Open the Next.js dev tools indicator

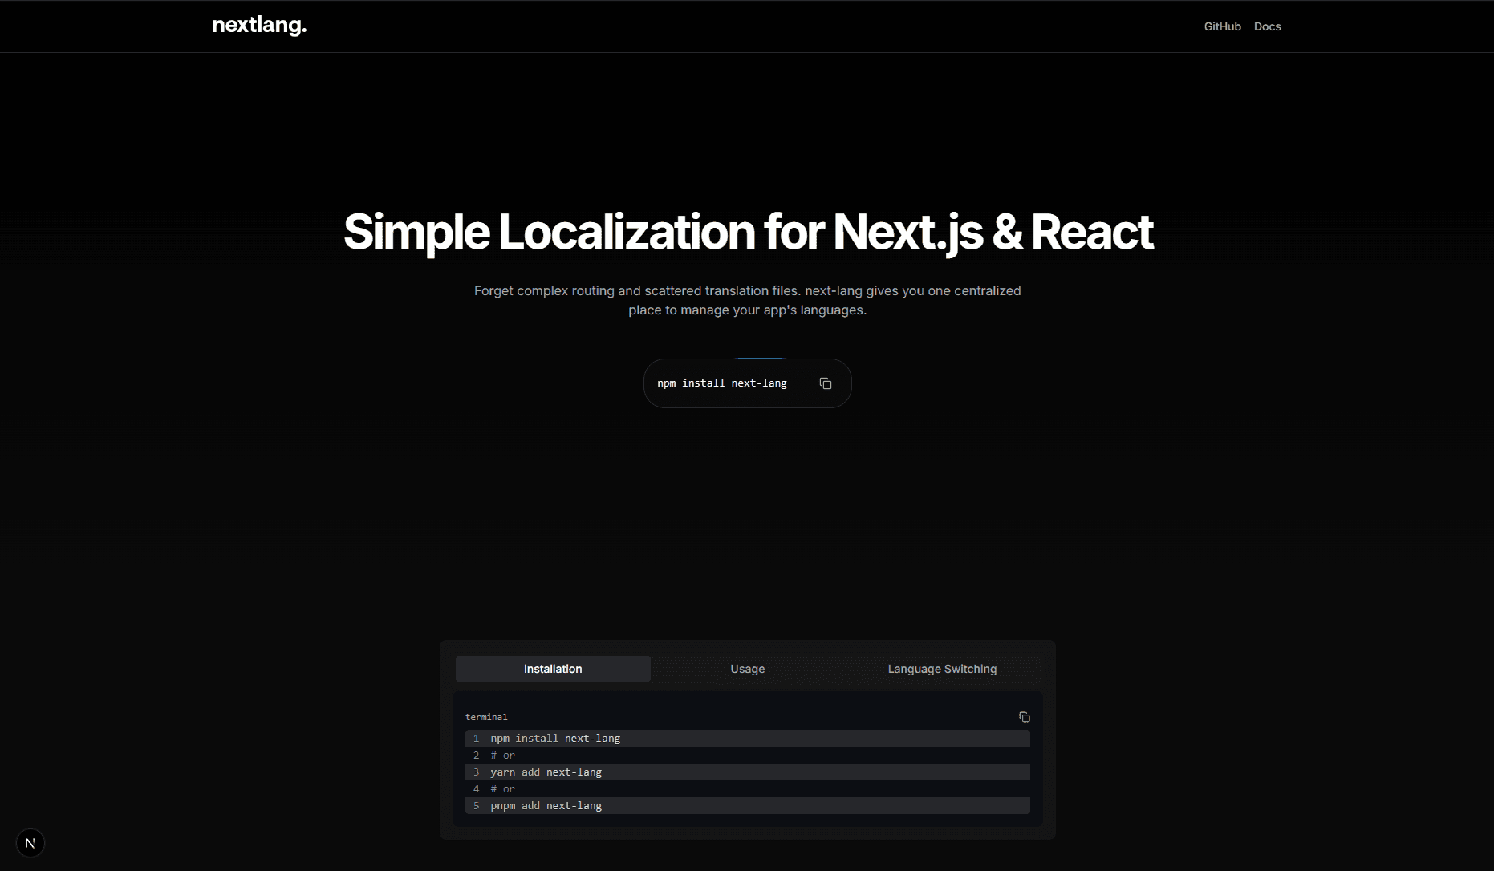click(30, 843)
